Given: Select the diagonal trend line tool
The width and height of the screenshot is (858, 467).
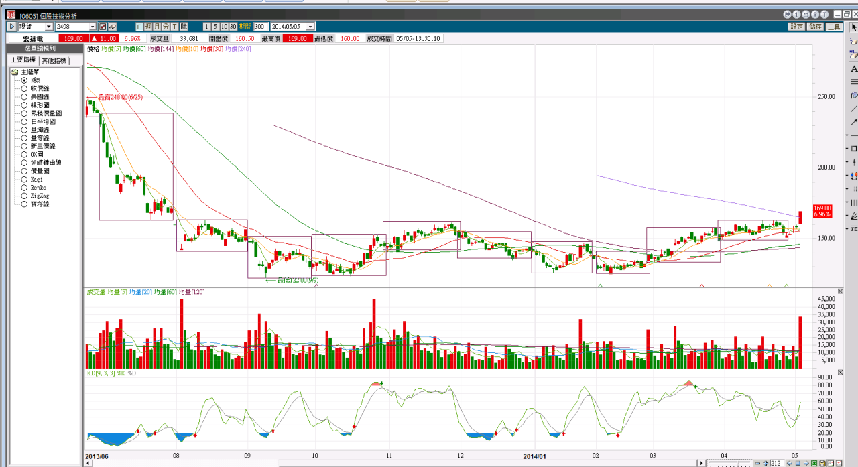Looking at the screenshot, I should [853, 109].
